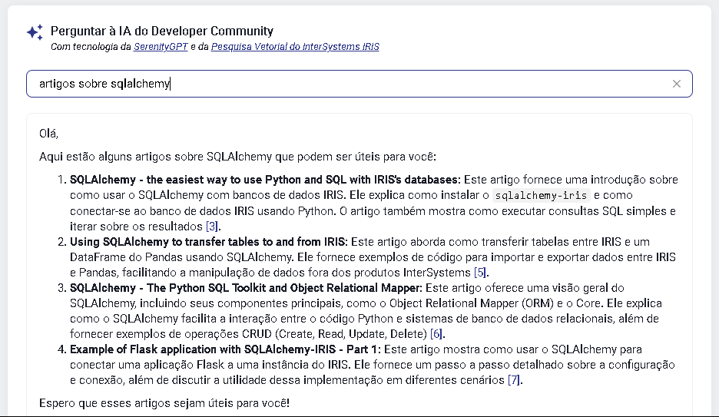The width and height of the screenshot is (719, 417).
Task: Open citation reference [3]
Action: (x=212, y=227)
